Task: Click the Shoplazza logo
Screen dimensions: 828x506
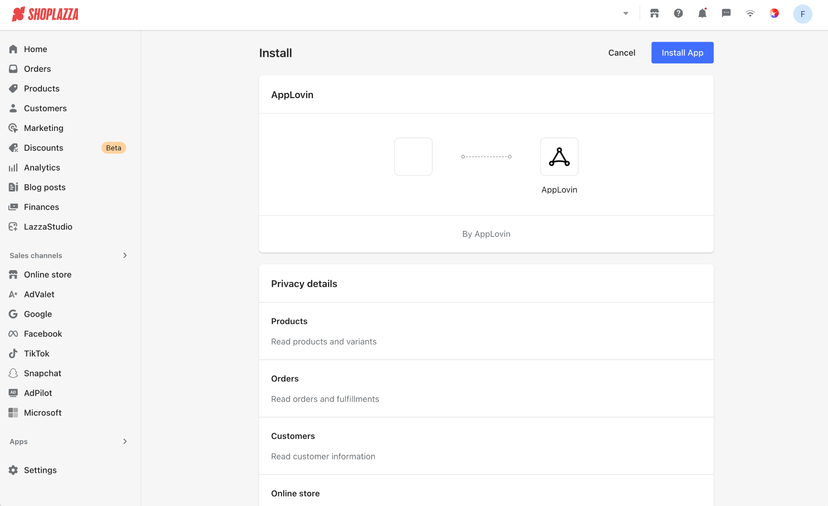Action: click(45, 14)
